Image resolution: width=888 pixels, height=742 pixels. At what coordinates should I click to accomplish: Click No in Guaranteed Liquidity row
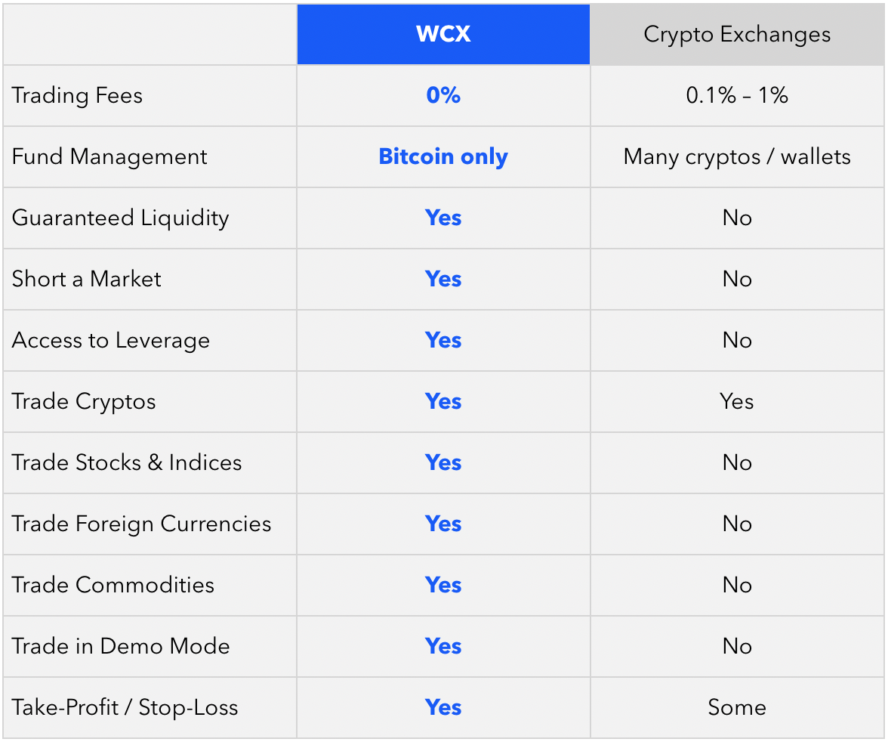(x=737, y=218)
